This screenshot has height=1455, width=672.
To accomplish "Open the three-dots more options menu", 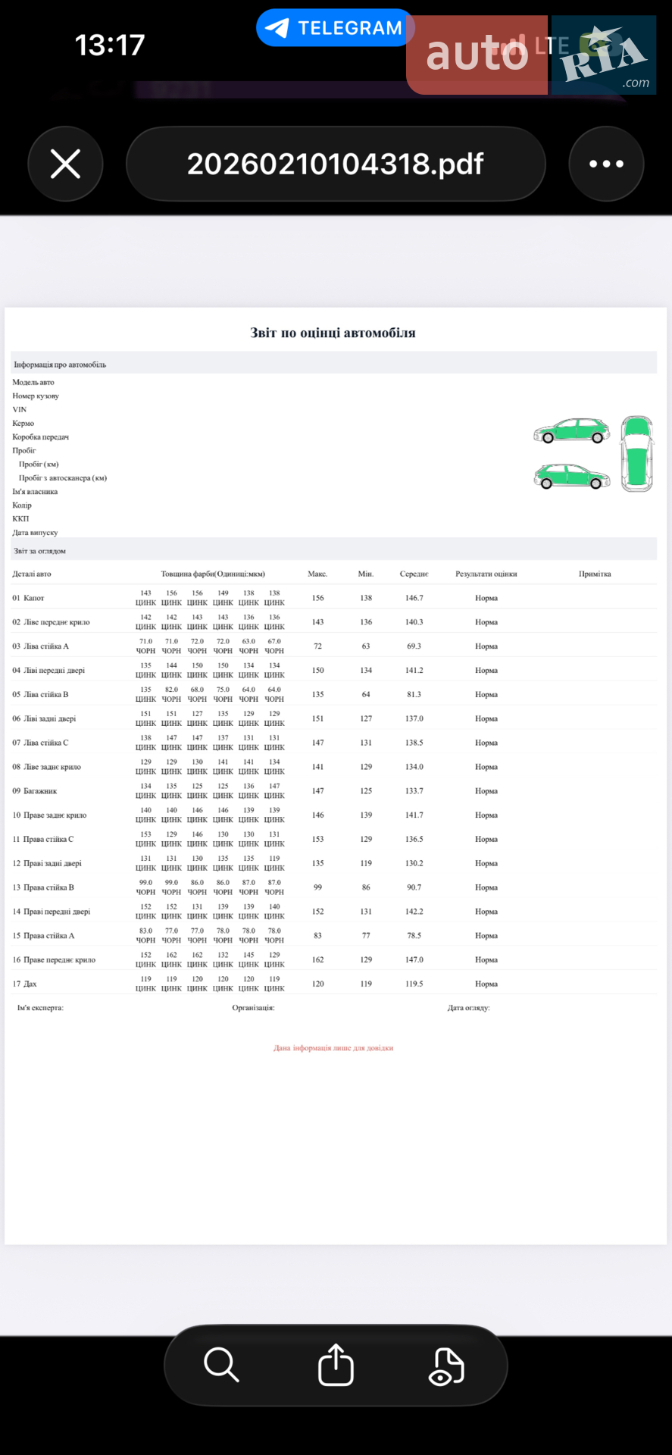I will tap(606, 164).
